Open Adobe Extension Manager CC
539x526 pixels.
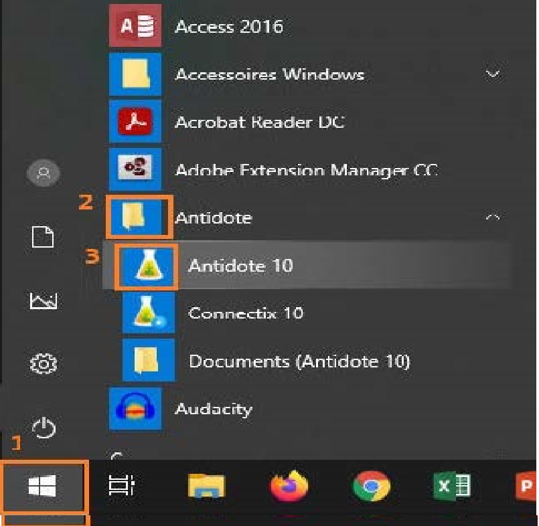[x=305, y=170]
